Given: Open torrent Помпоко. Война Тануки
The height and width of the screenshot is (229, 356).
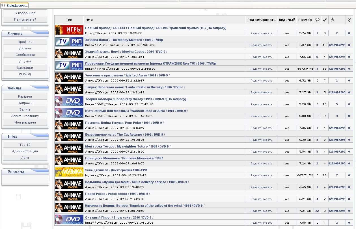Looking at the screenshot, I should click(x=124, y=123).
